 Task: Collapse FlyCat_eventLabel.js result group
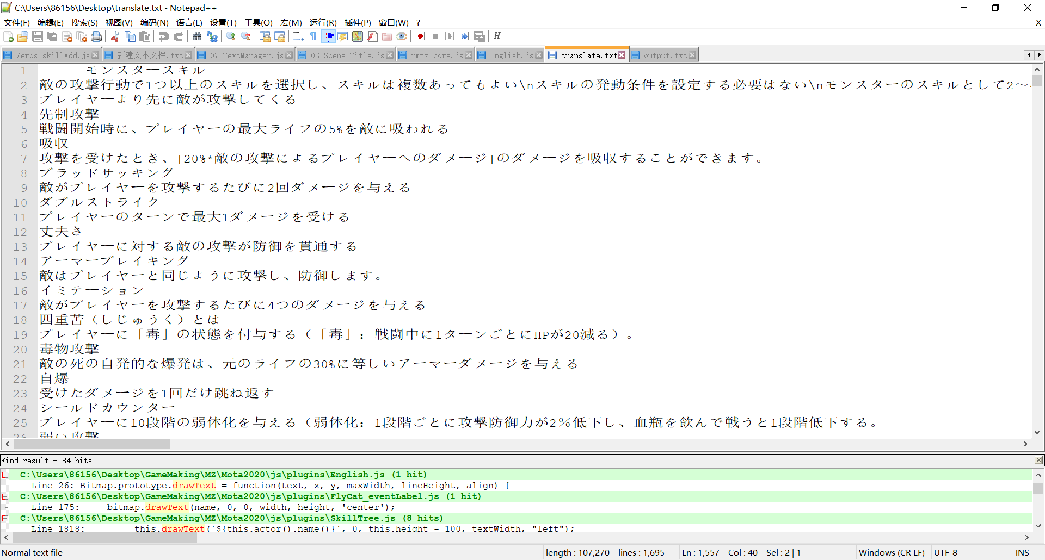pos(5,496)
